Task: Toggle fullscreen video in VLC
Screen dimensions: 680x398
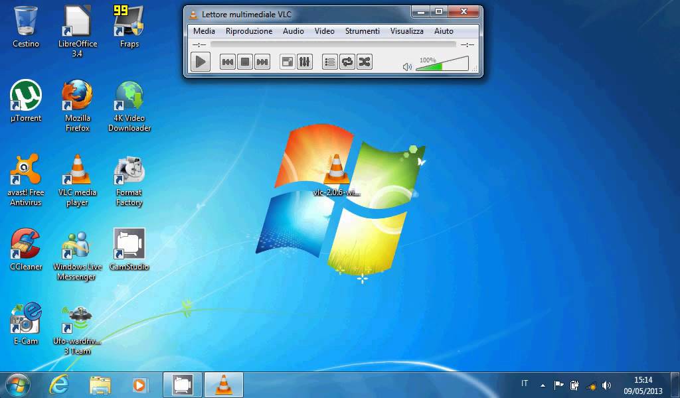Action: point(287,62)
